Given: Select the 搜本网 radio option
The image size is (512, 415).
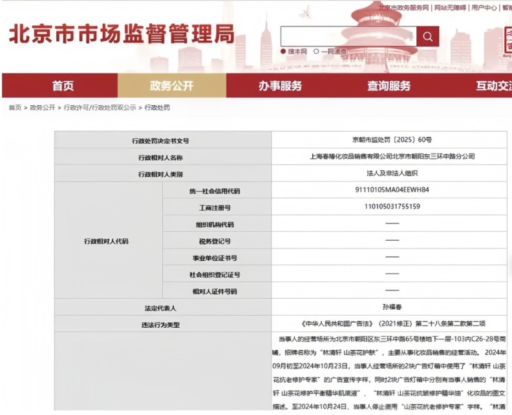Looking at the screenshot, I should click(x=283, y=52).
